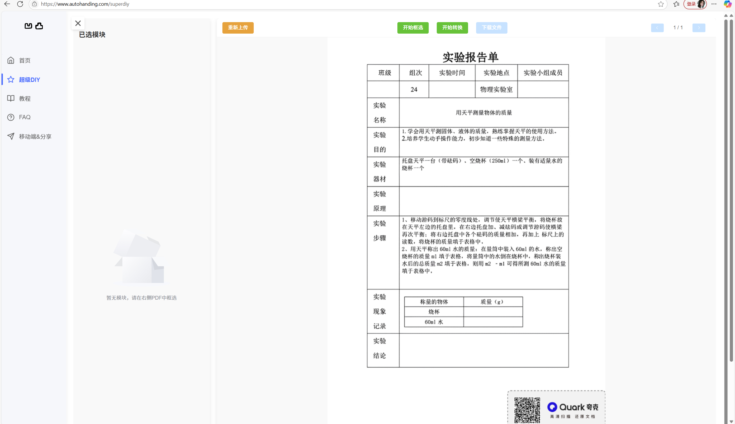Screen dimensions: 735x424
Task: Click the book icon for 教程
Action: (11, 99)
